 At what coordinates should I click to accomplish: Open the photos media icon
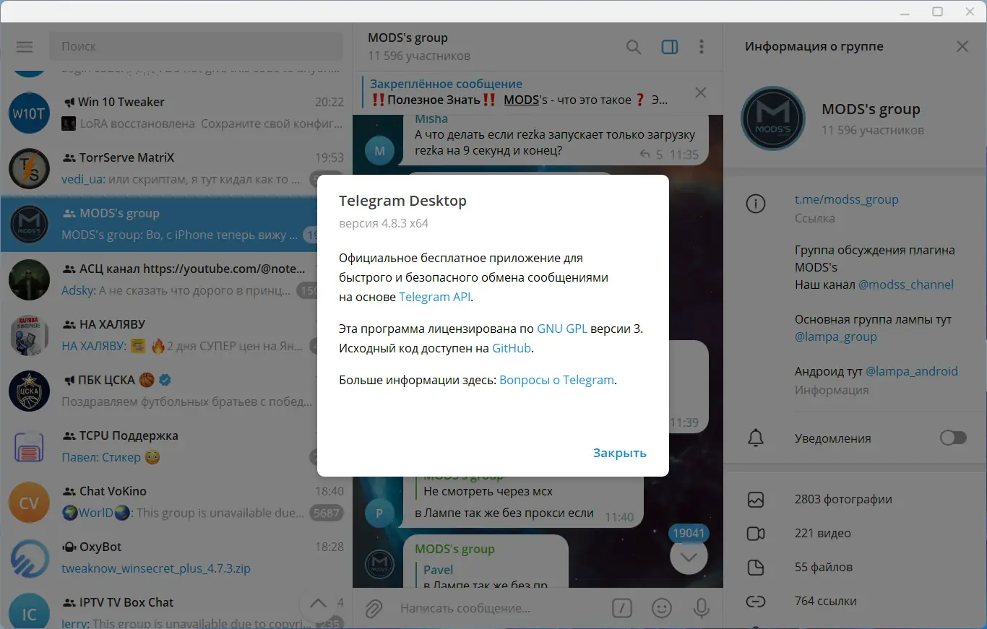[756, 499]
